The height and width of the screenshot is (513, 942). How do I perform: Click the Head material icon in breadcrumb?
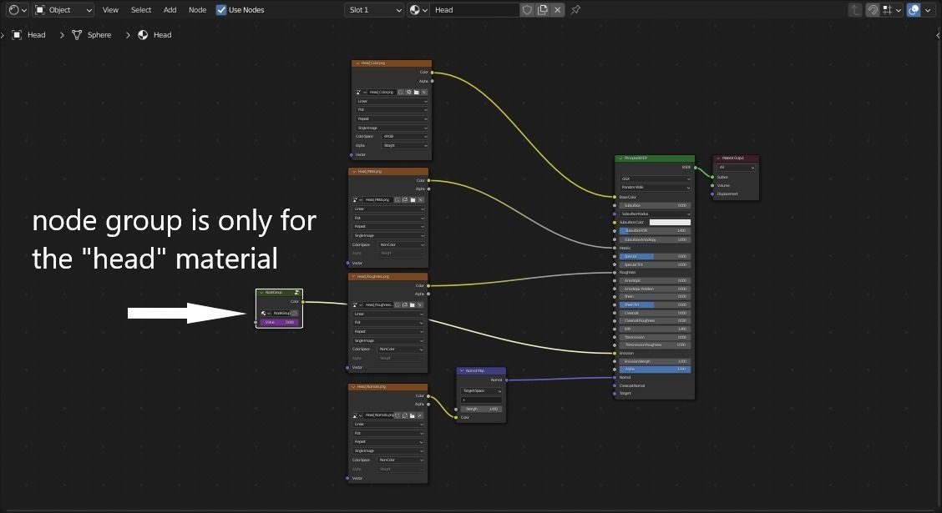click(x=143, y=35)
